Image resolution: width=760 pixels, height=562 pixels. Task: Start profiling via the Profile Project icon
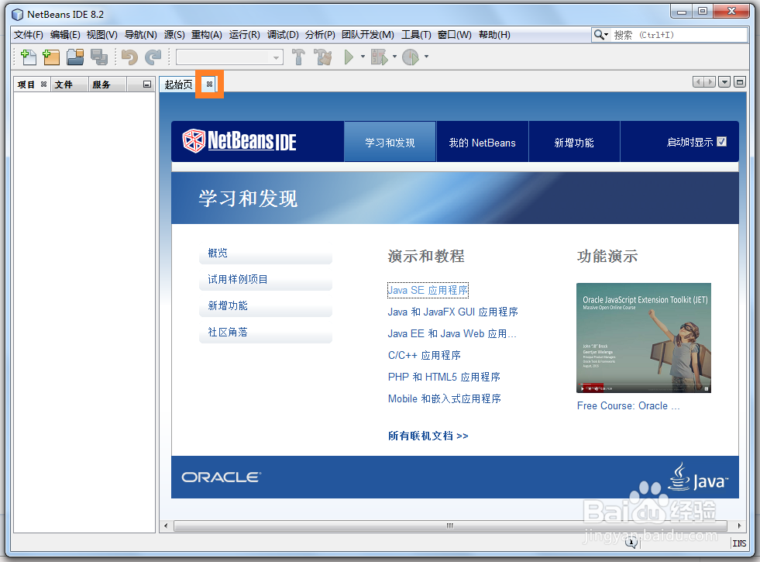411,57
